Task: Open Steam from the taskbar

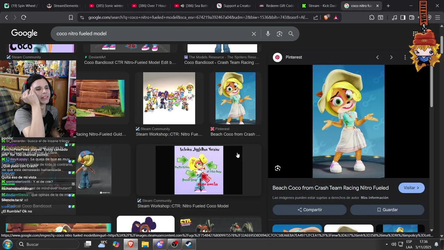Action: (189, 244)
